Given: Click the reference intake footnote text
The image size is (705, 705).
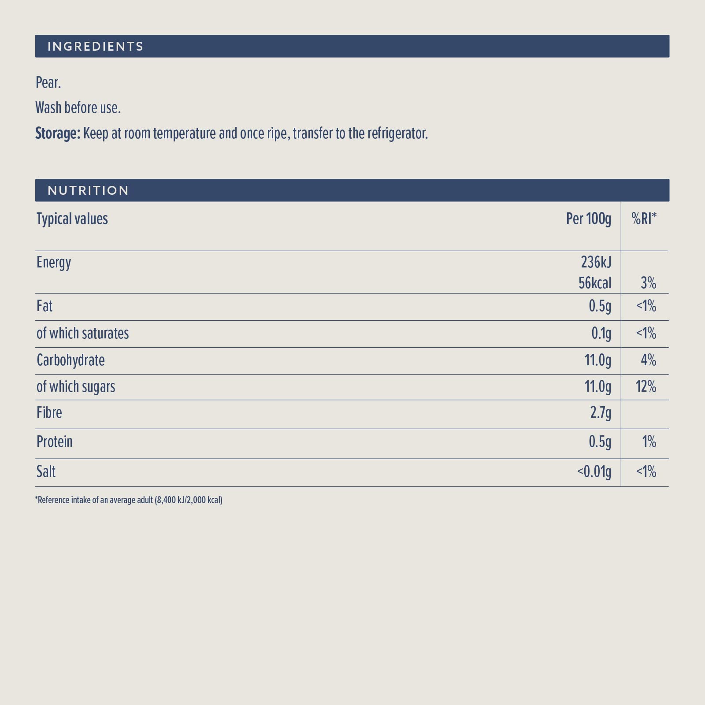Looking at the screenshot, I should click(x=129, y=500).
